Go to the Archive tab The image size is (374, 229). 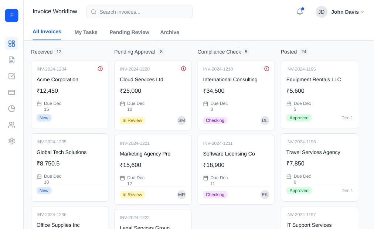170,32
